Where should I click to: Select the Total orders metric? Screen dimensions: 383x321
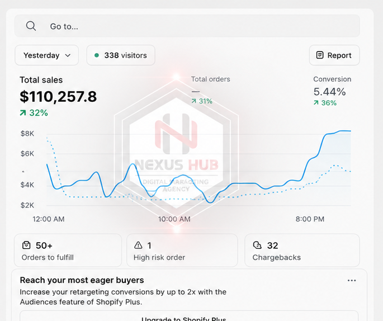coord(211,90)
